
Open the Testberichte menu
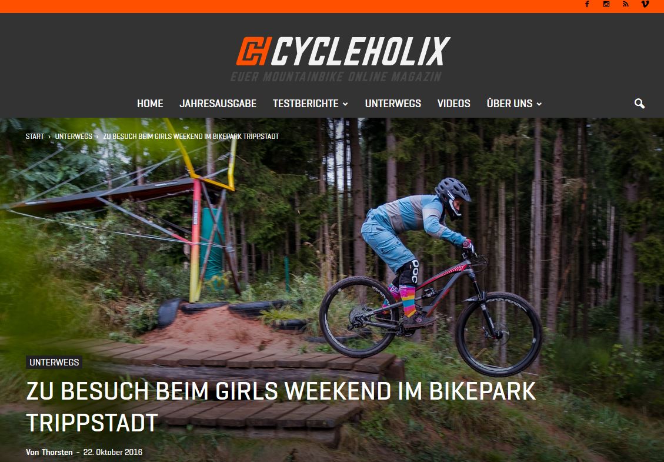pyautogui.click(x=306, y=104)
